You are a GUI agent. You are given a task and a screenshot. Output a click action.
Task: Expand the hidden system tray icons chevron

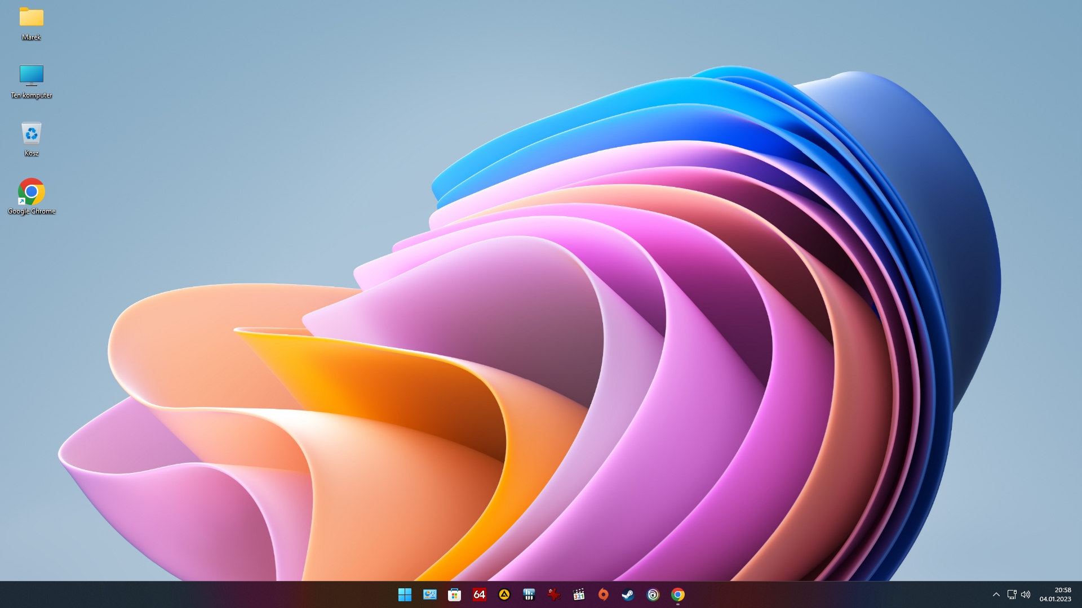996,594
